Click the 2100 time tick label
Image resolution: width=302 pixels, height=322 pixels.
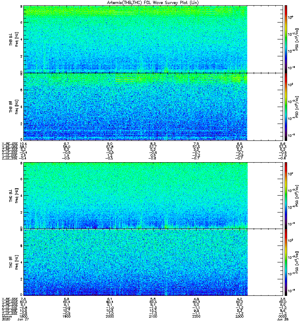pos(153,316)
